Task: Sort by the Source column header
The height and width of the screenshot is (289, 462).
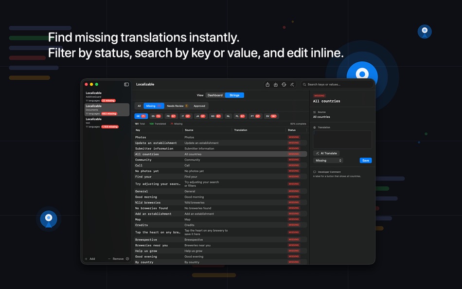Action: pyautogui.click(x=208, y=130)
